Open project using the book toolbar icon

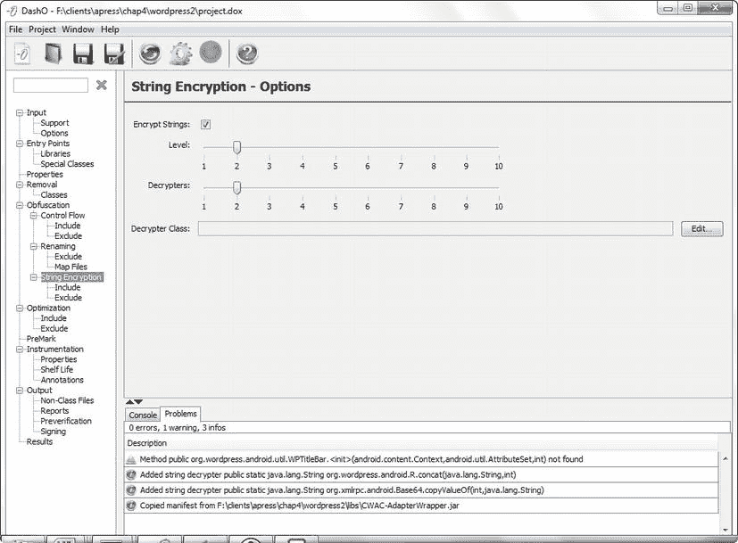[x=54, y=53]
